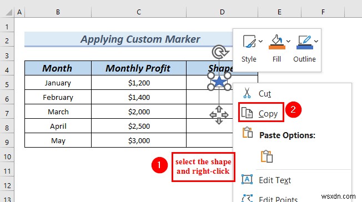The image size is (362, 202).
Task: Click the March cell
Action: (58, 112)
